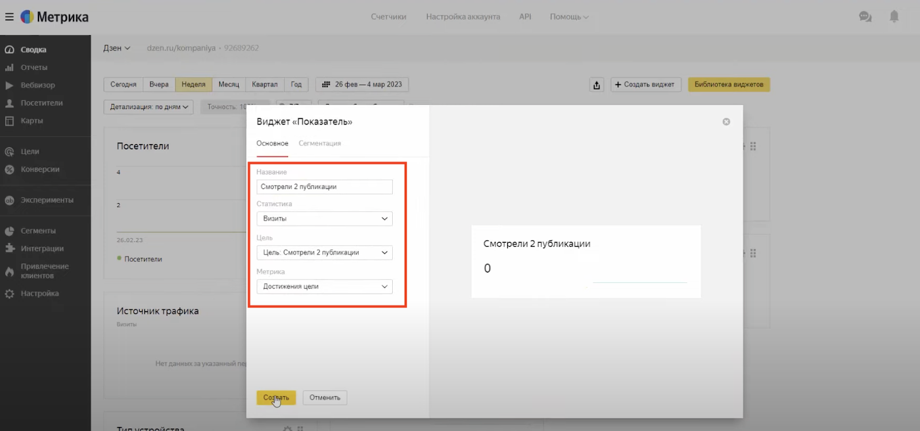920x431 pixels.
Task: Select the Месяц period toggle
Action: coord(228,84)
